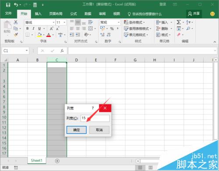
Task: Click the Increase Decimal icon
Action: pyautogui.click(x=102, y=35)
